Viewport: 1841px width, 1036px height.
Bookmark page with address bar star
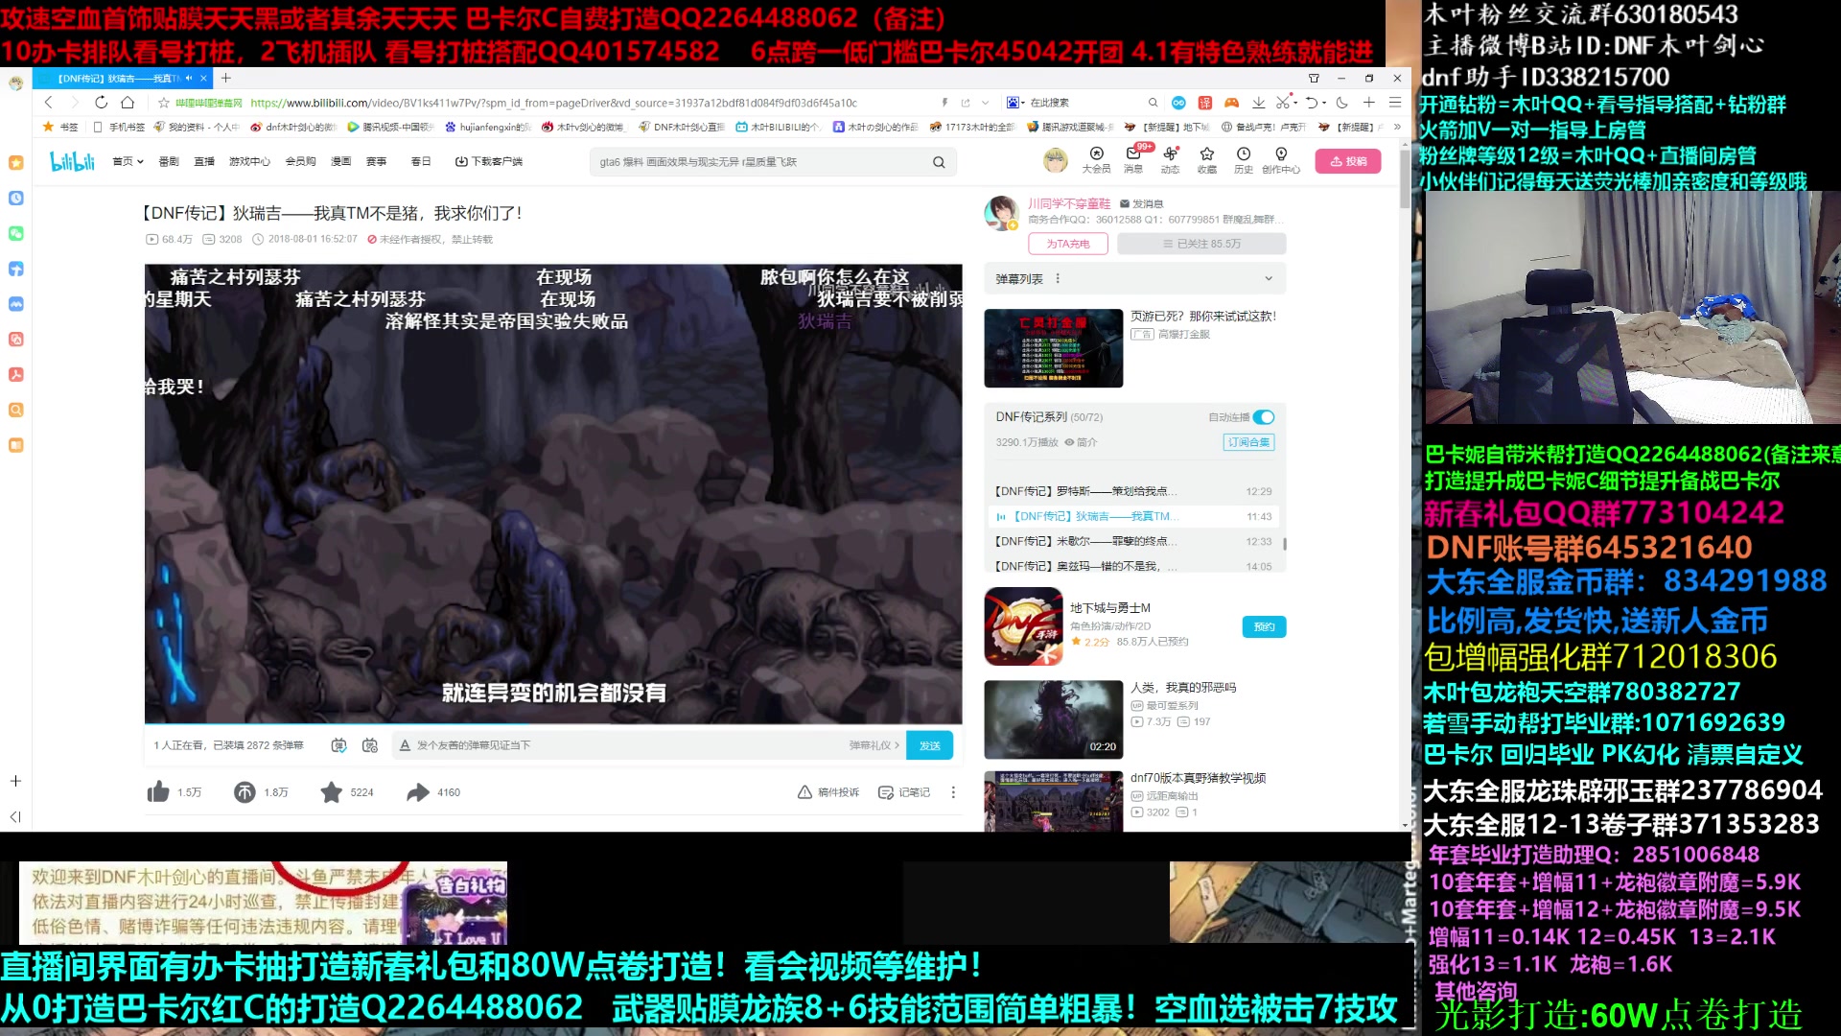click(163, 103)
